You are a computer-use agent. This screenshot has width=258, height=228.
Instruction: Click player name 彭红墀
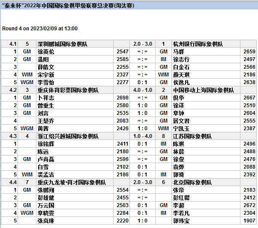tap(181, 198)
